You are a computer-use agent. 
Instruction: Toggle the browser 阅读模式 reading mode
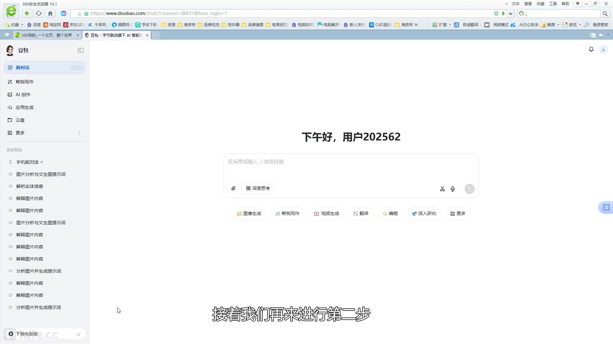click(x=496, y=25)
